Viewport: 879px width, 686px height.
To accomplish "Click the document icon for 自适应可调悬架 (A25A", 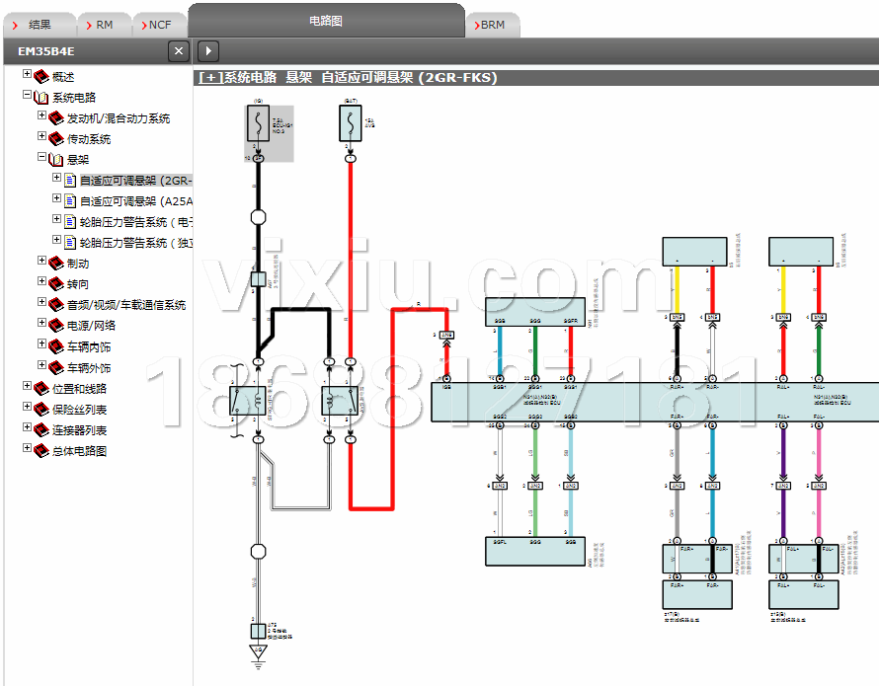I will (70, 201).
